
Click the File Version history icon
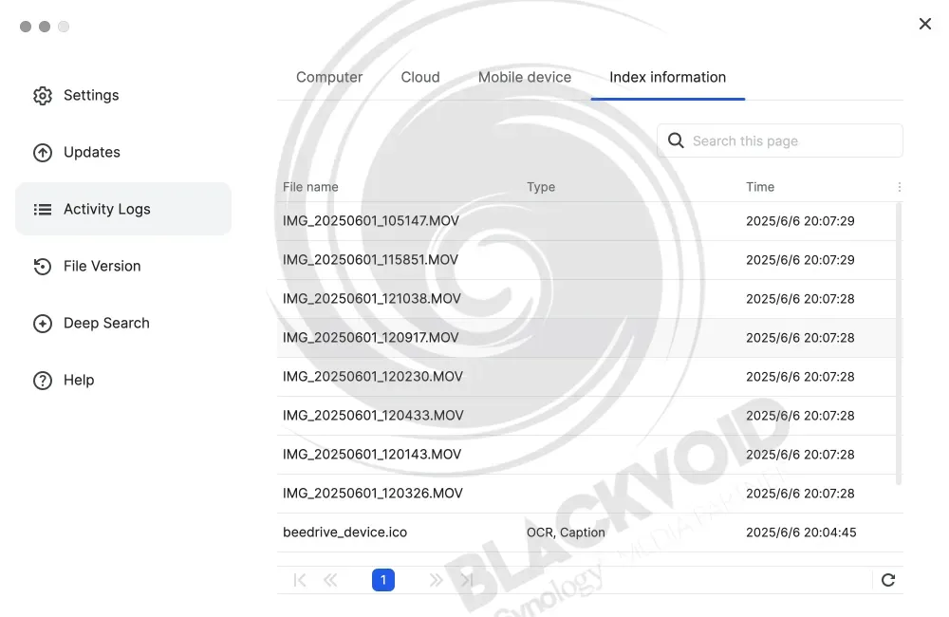point(43,267)
